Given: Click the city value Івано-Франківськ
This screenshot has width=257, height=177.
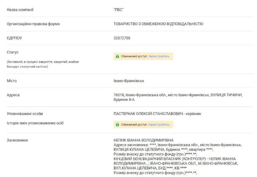Looking at the screenshot, I should click(129, 81).
